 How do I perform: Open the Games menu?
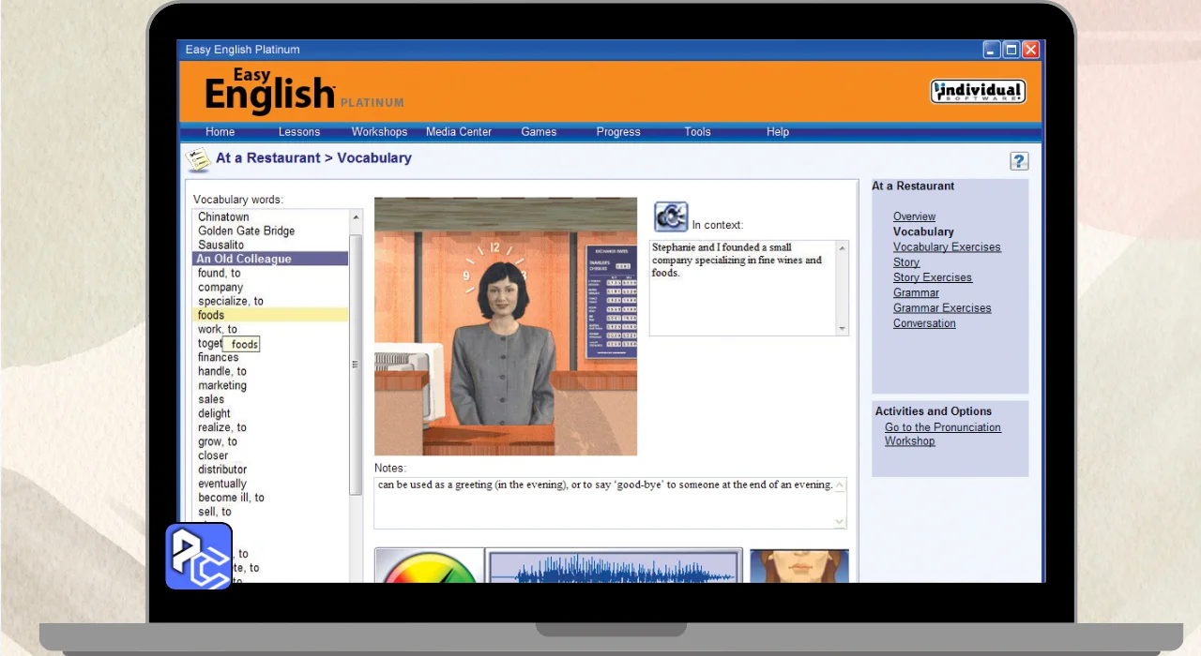(539, 132)
